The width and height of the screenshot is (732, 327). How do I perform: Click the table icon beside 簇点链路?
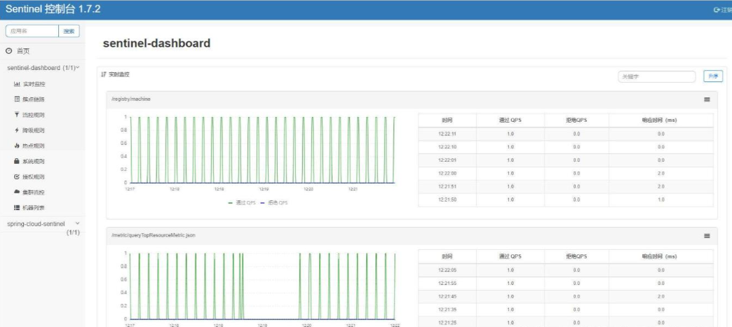click(x=18, y=99)
